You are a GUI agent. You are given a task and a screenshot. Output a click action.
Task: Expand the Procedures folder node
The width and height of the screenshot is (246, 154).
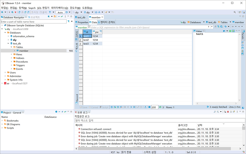click(11, 61)
